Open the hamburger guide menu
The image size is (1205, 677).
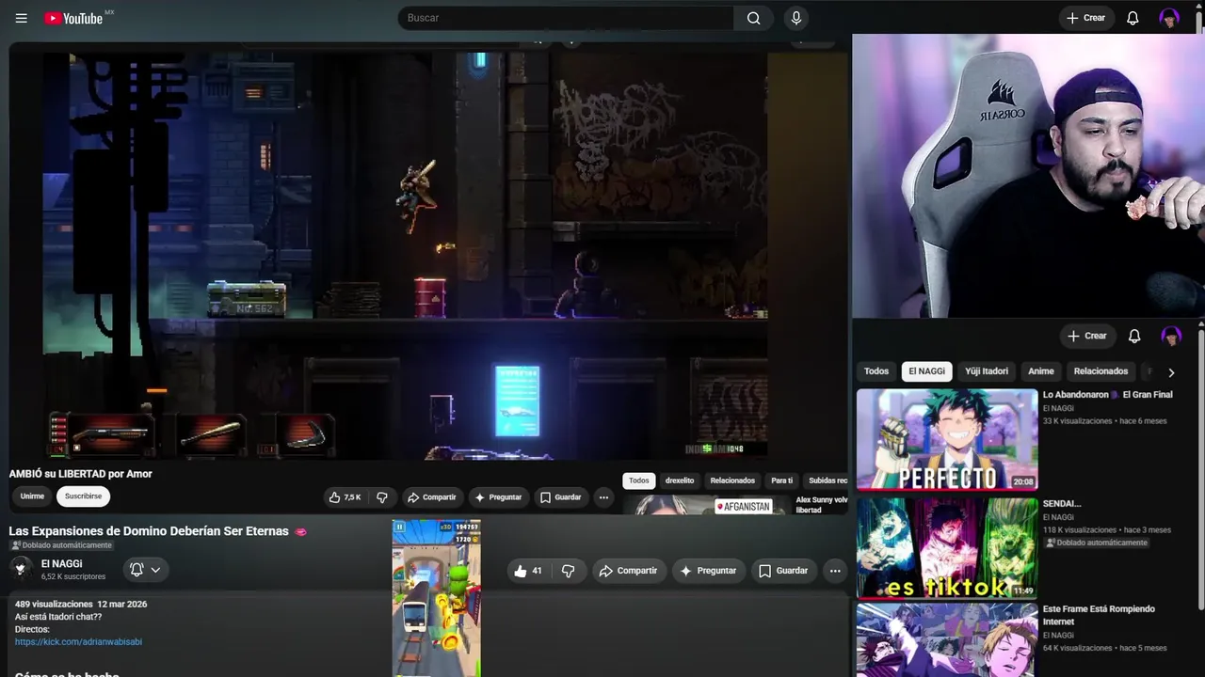(x=21, y=18)
